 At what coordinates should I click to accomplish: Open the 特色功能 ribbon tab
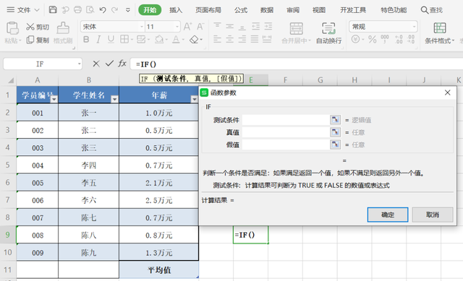[x=394, y=10]
